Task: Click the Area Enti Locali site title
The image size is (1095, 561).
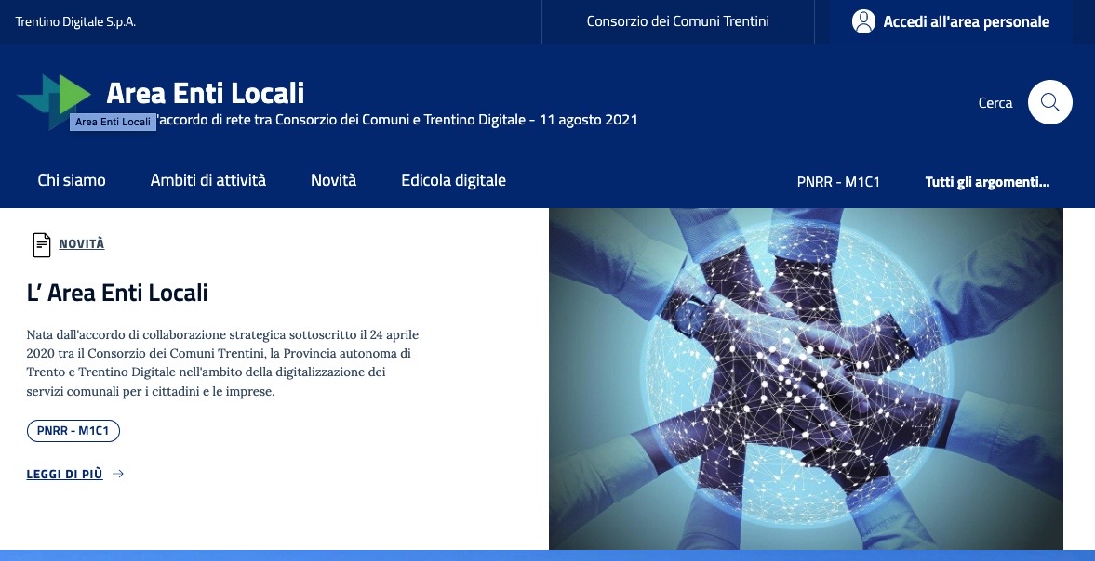Action: [206, 93]
